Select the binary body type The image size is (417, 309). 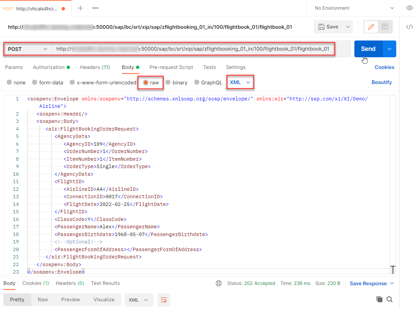pos(177,82)
